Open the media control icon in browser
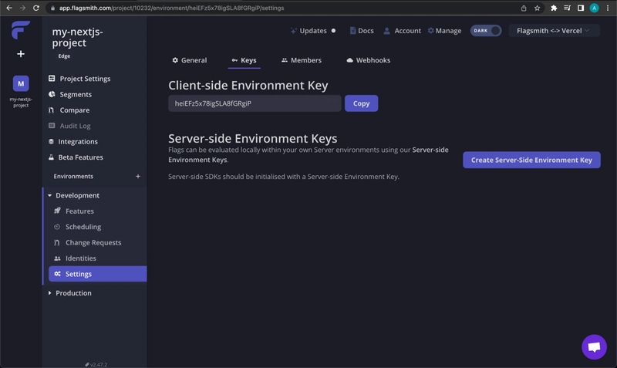Image resolution: width=617 pixels, height=368 pixels. click(x=567, y=8)
